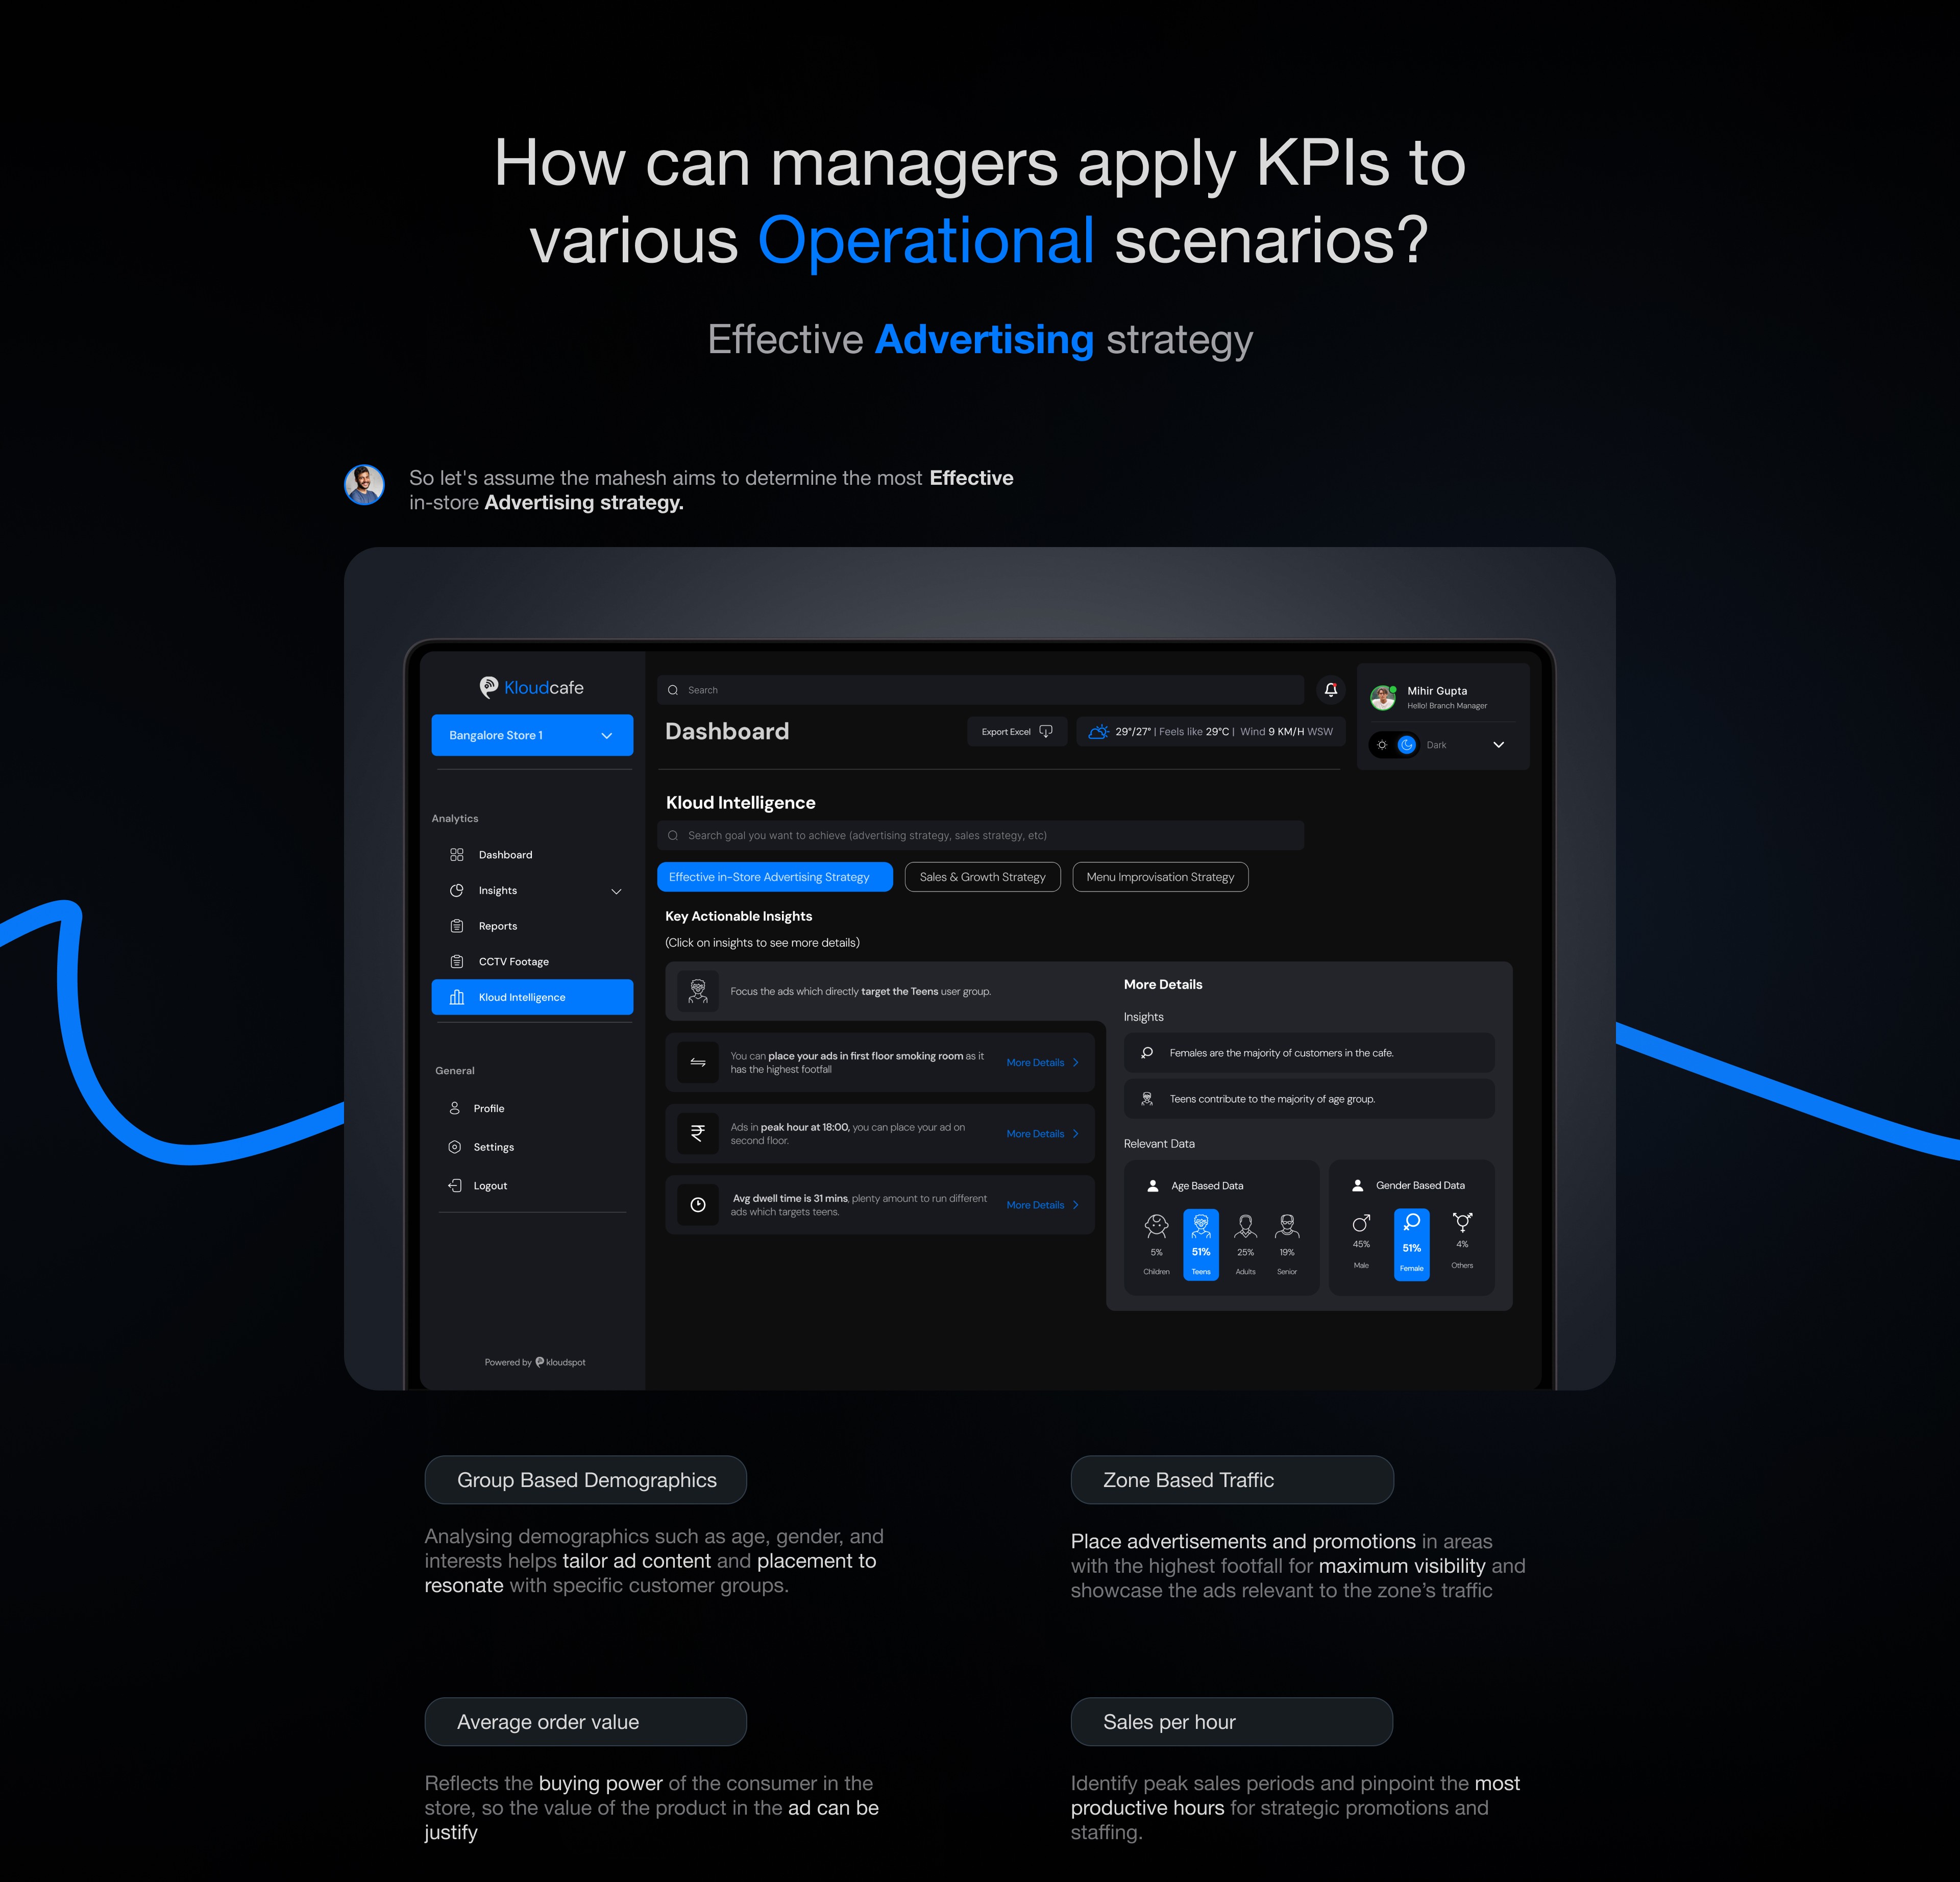Screen dimensions: 1960x1882
Task: Click the weather cloud icon
Action: point(1098,731)
